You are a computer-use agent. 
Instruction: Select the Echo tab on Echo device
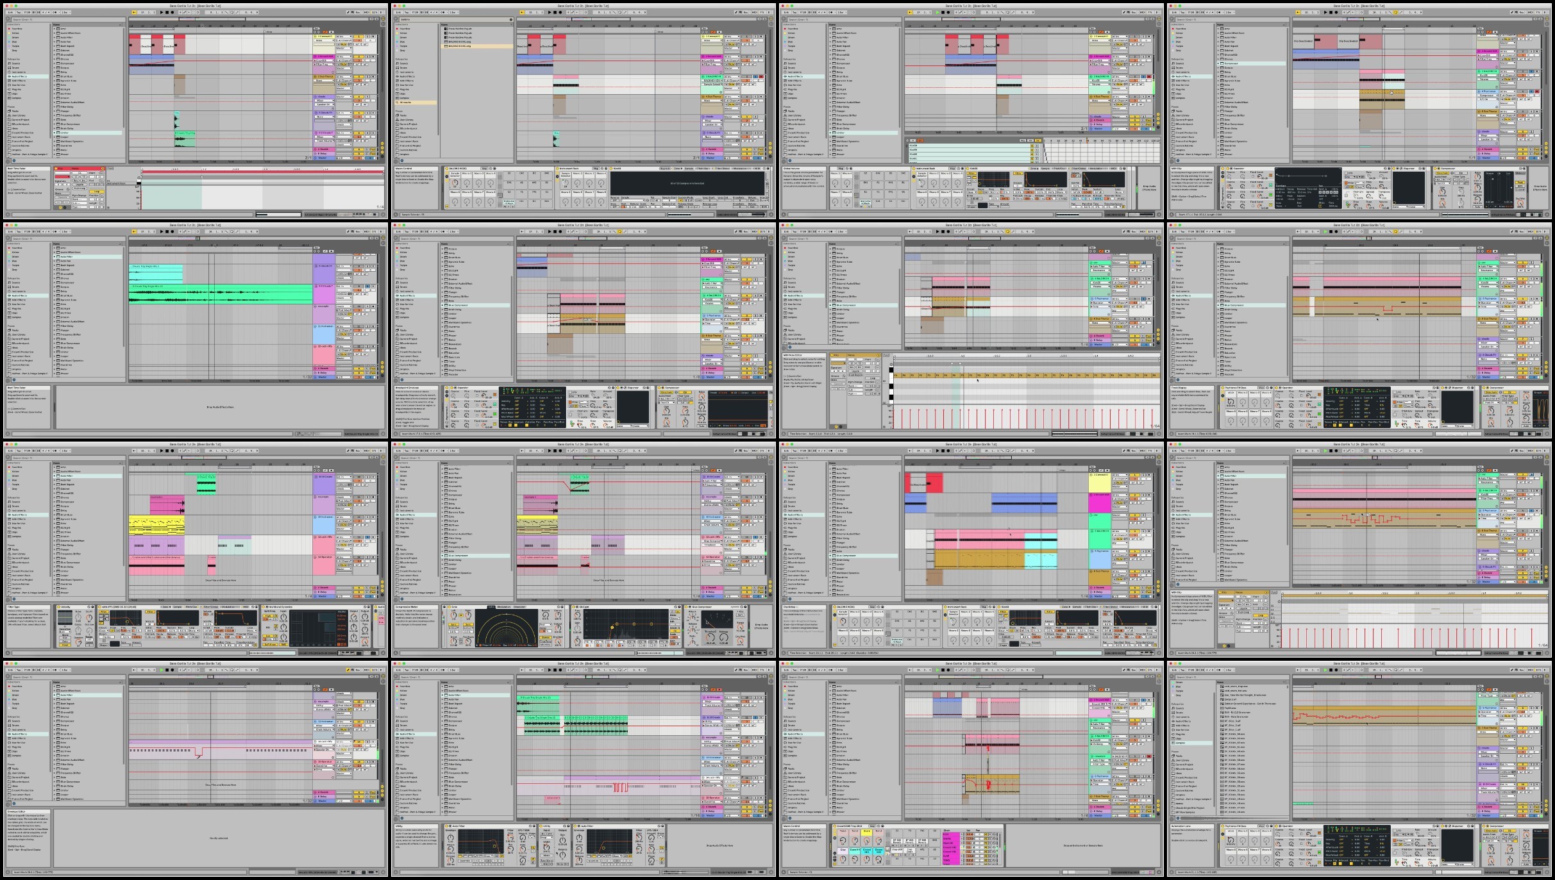[x=491, y=607]
